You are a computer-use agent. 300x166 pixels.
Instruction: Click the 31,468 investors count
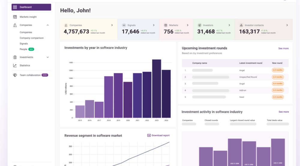[x=206, y=31]
